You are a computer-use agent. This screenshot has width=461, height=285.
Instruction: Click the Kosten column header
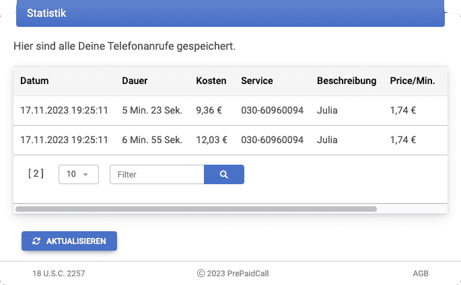[211, 81]
